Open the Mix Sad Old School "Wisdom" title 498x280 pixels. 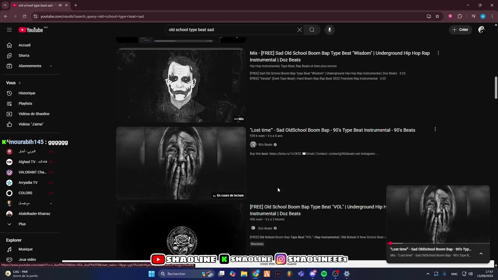[x=340, y=56]
